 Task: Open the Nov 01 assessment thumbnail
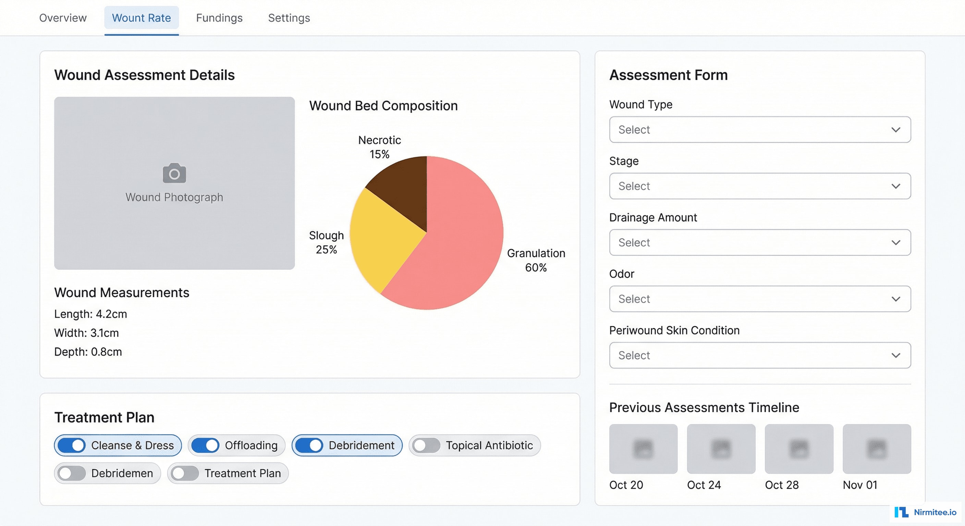tap(877, 449)
